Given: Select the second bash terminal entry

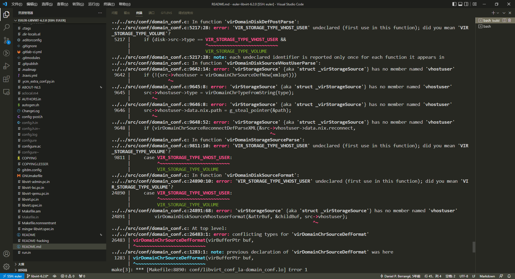Looking at the screenshot, I should pos(495,26).
